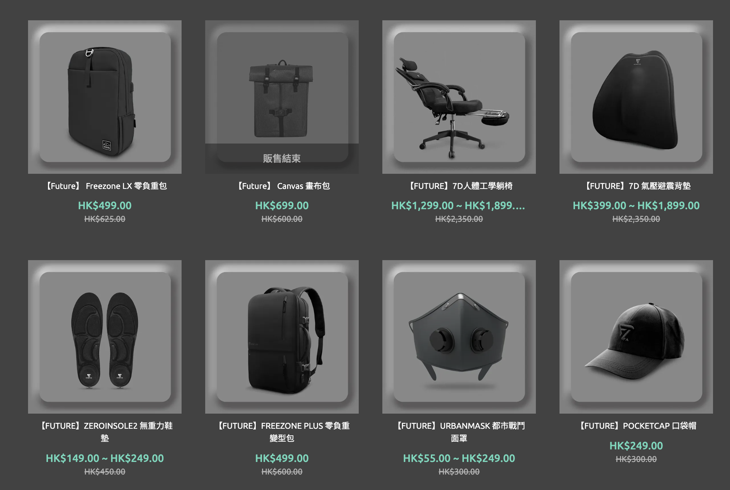Viewport: 730px width, 490px height.
Task: Click the 【Future】Canvas 畫布包 title link
Action: click(x=282, y=186)
